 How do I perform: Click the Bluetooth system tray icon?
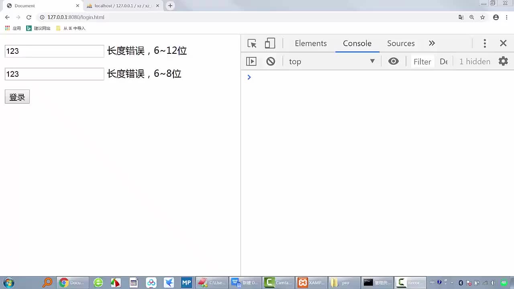461,283
